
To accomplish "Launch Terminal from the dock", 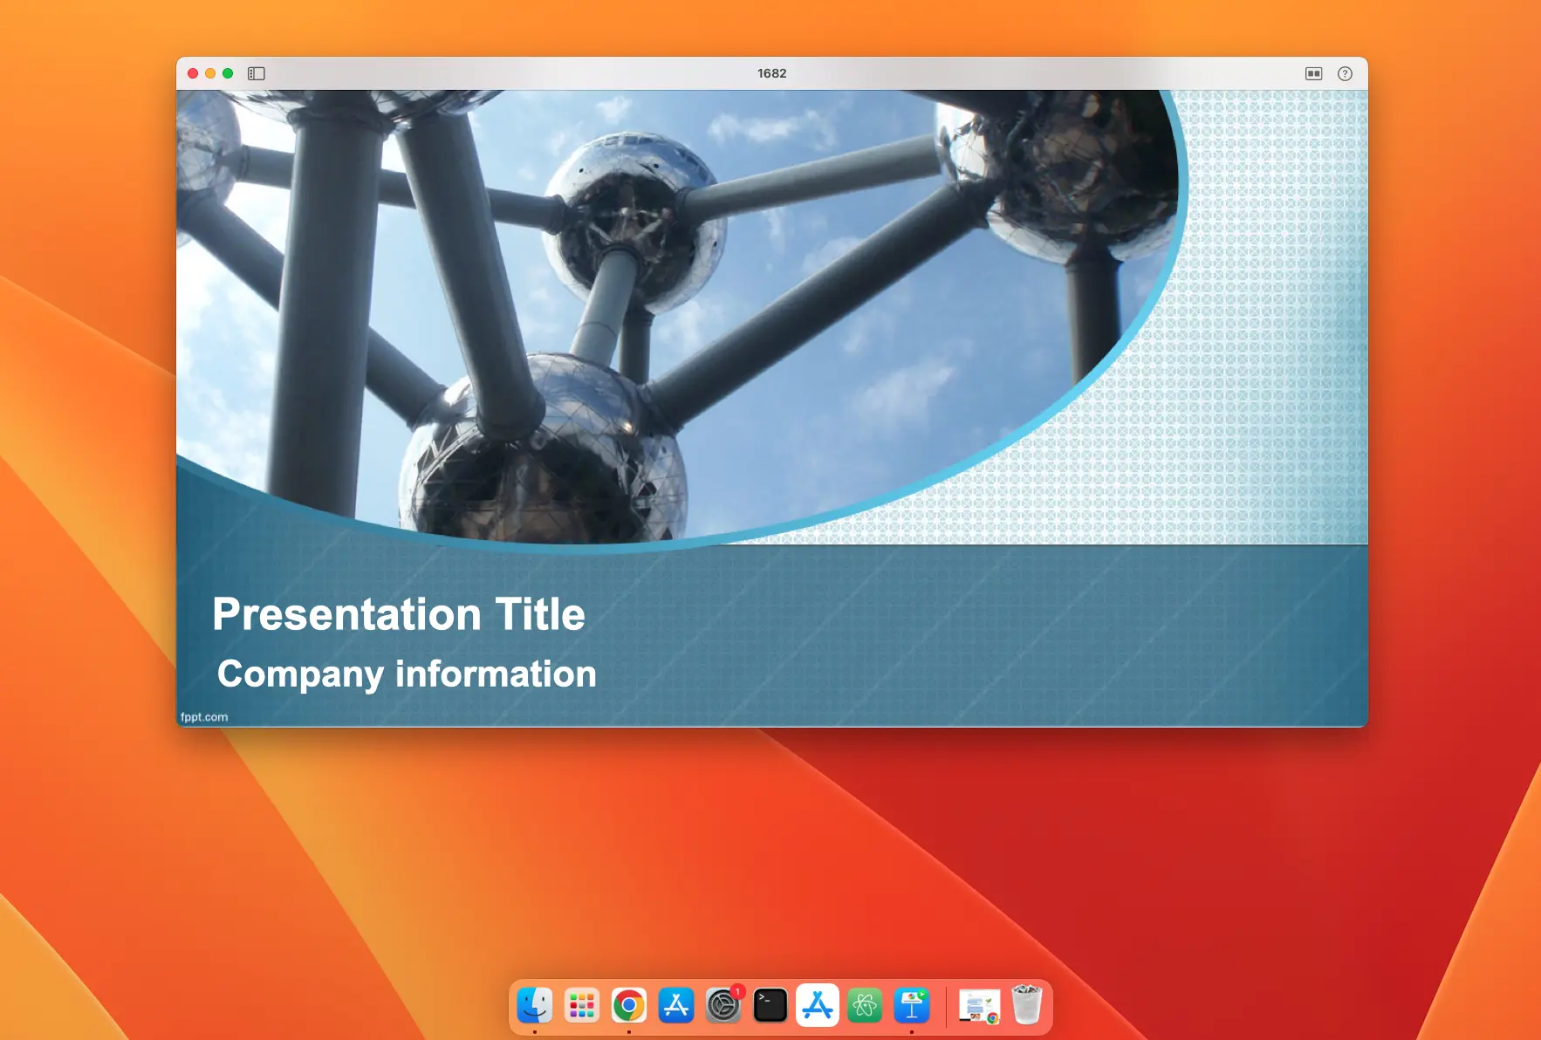I will click(770, 1005).
